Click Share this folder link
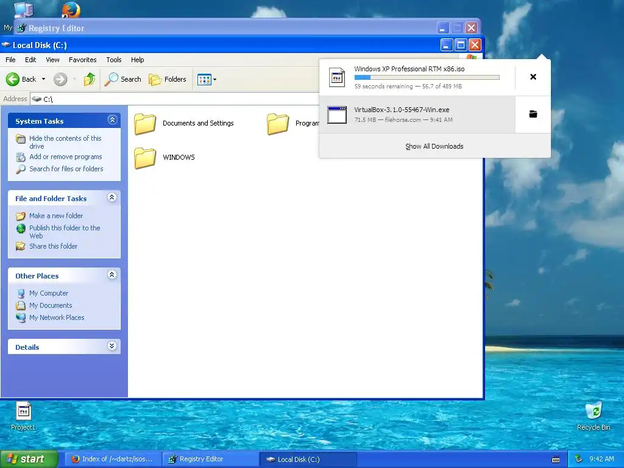The height and width of the screenshot is (468, 624). (x=54, y=246)
